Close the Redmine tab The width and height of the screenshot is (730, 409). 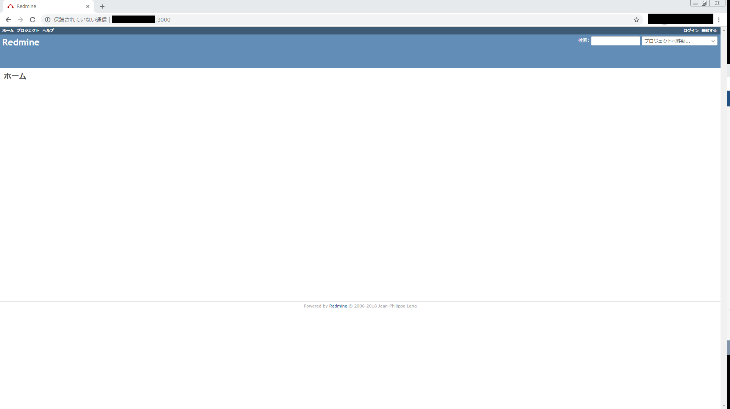(88, 6)
